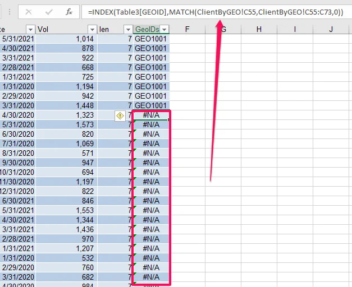
Task: Select date cell 6/30/2021
Action: coord(18,201)
